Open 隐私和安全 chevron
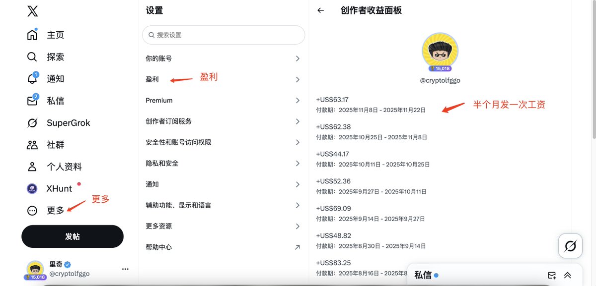Screen dimensions: 596x286 pos(298,163)
